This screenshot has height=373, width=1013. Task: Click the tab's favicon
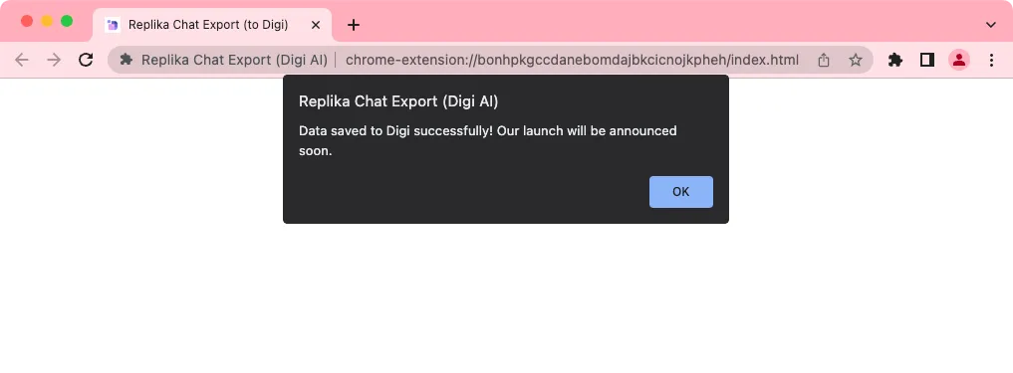(113, 25)
